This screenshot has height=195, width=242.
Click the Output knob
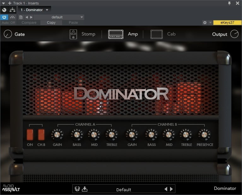pos(234,34)
